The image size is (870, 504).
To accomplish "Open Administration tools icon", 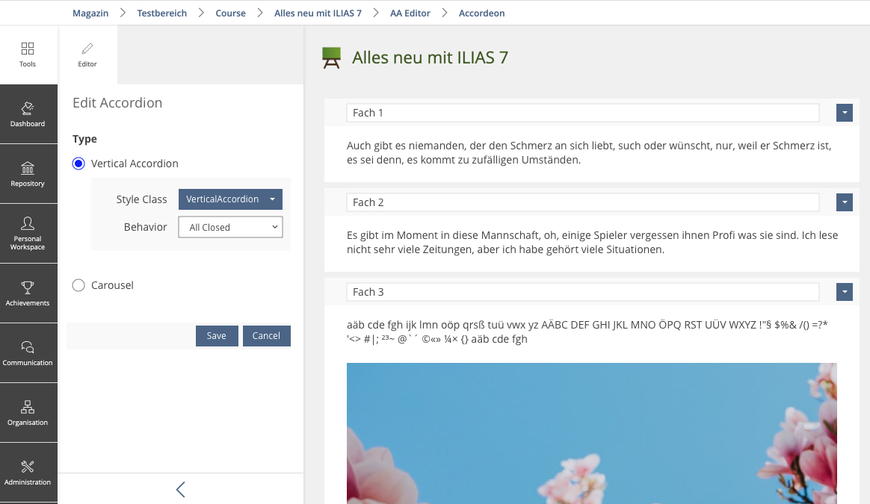I will coord(28,473).
